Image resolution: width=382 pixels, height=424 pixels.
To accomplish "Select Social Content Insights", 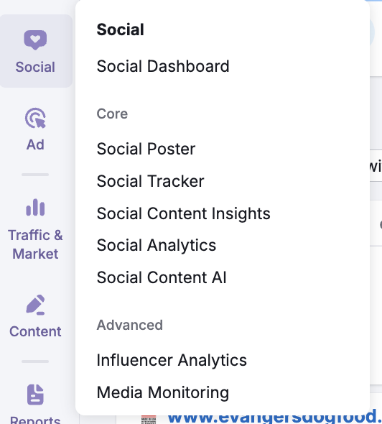I will [x=183, y=213].
